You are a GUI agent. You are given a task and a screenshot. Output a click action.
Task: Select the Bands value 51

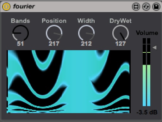tap(21, 44)
